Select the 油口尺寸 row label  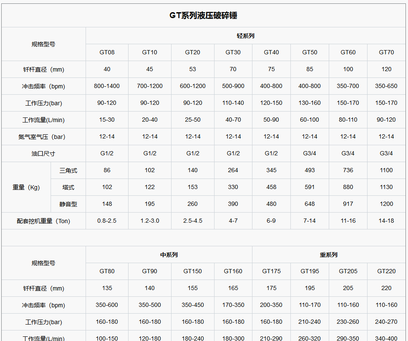[43, 153]
